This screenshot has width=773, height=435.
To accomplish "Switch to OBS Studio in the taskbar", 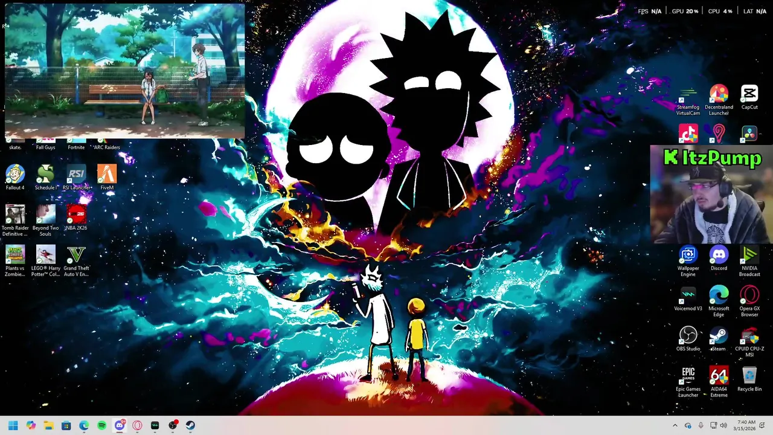I will pyautogui.click(x=173, y=425).
